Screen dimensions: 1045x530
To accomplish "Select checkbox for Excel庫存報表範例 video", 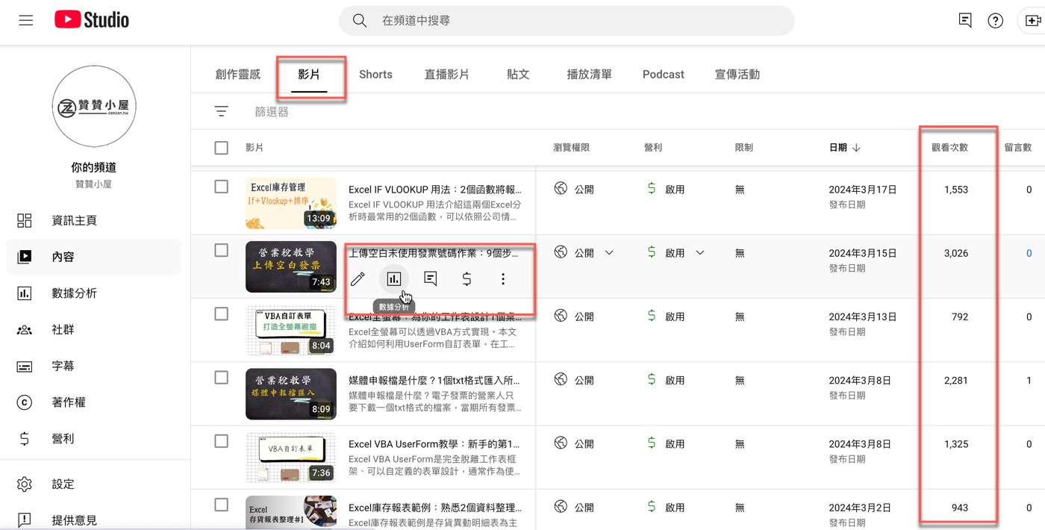I will pos(221,505).
